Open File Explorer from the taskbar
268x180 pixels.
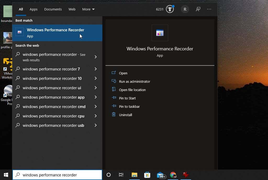134,175
